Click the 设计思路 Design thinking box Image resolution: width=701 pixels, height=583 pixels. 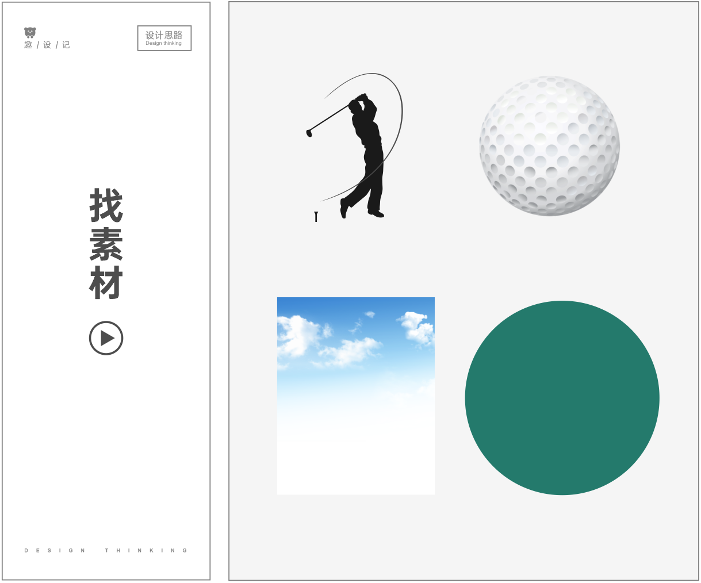164,38
